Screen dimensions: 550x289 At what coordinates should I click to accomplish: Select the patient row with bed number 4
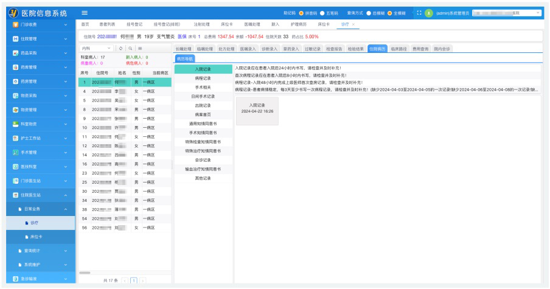click(x=125, y=91)
